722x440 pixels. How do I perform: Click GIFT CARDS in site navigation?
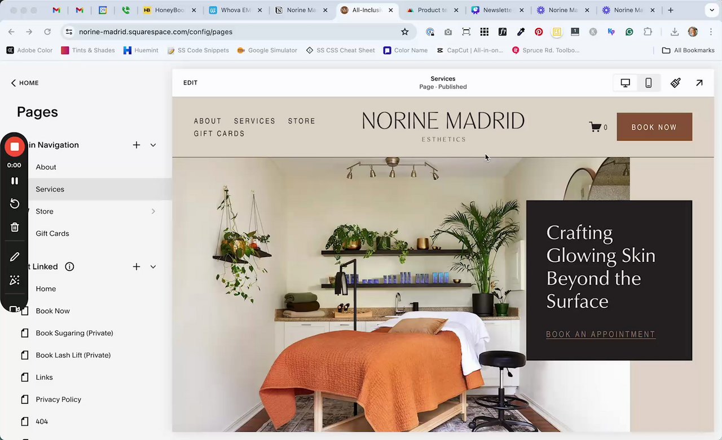coord(219,134)
